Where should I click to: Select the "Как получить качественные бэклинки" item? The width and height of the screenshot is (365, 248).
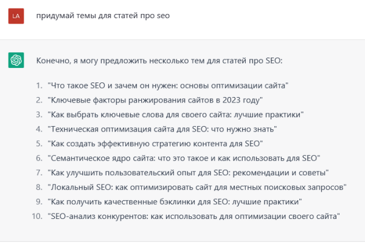click(175, 201)
